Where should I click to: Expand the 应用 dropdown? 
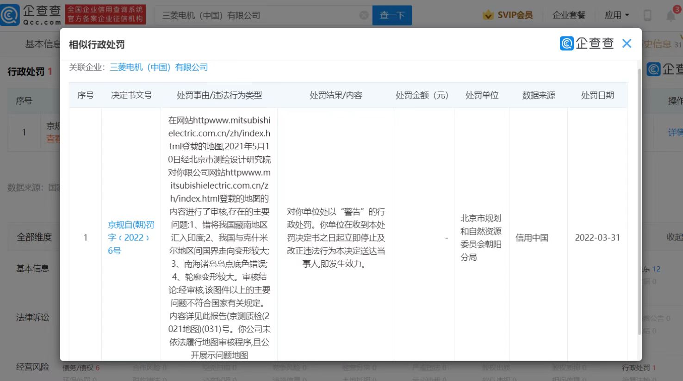[617, 15]
